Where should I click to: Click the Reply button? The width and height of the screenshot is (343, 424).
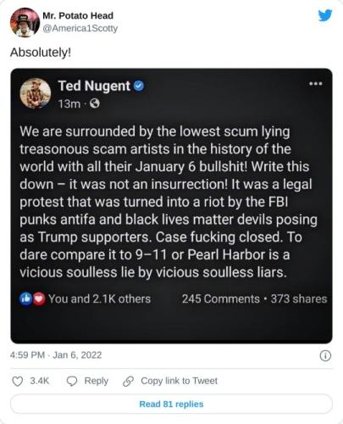87,381
